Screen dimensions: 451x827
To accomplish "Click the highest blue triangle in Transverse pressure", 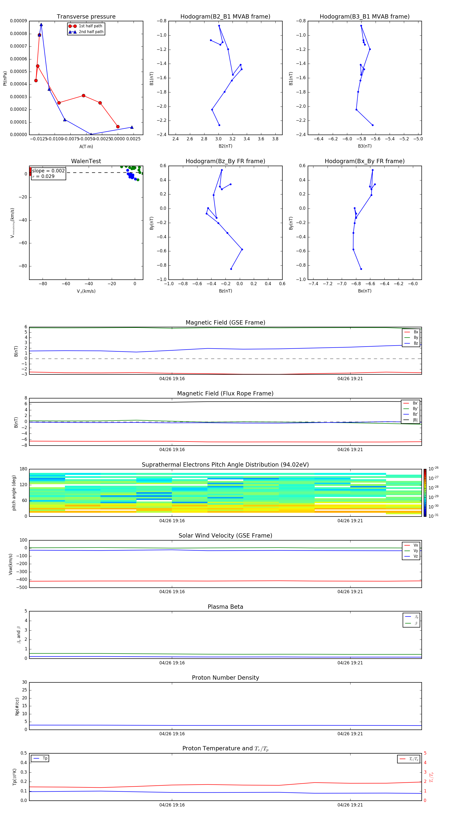I will pyautogui.click(x=41, y=24).
